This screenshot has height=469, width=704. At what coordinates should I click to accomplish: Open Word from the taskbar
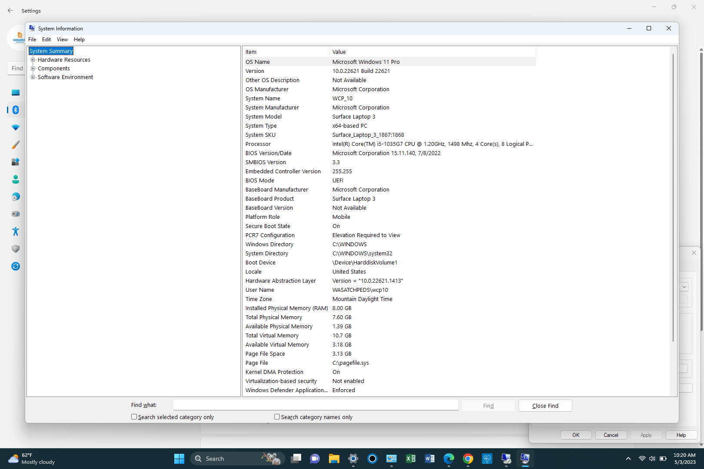click(x=430, y=459)
